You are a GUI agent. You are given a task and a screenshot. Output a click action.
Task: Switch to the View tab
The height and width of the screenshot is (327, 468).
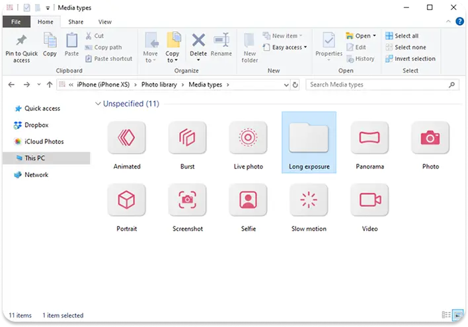[x=104, y=22]
